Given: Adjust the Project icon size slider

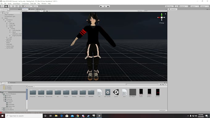Looking at the screenshot, I should [162, 110].
